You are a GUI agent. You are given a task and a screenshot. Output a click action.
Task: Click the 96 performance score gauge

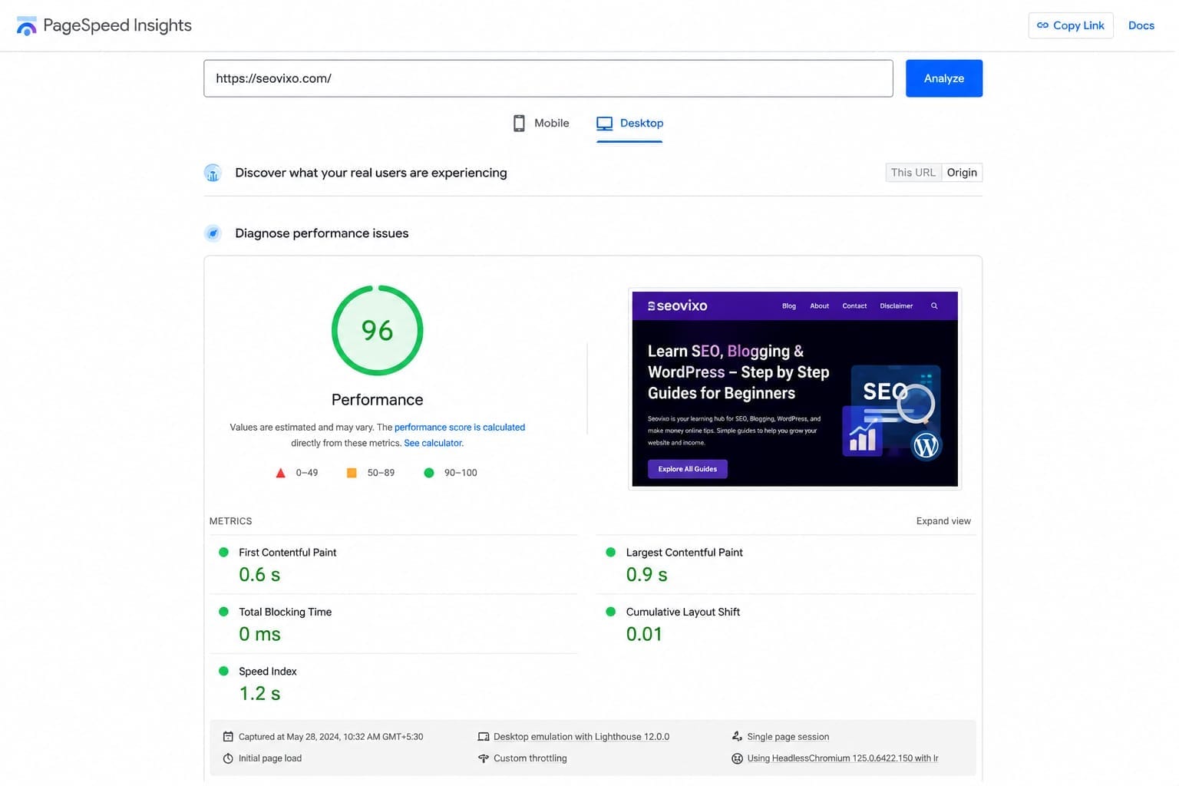(x=377, y=330)
